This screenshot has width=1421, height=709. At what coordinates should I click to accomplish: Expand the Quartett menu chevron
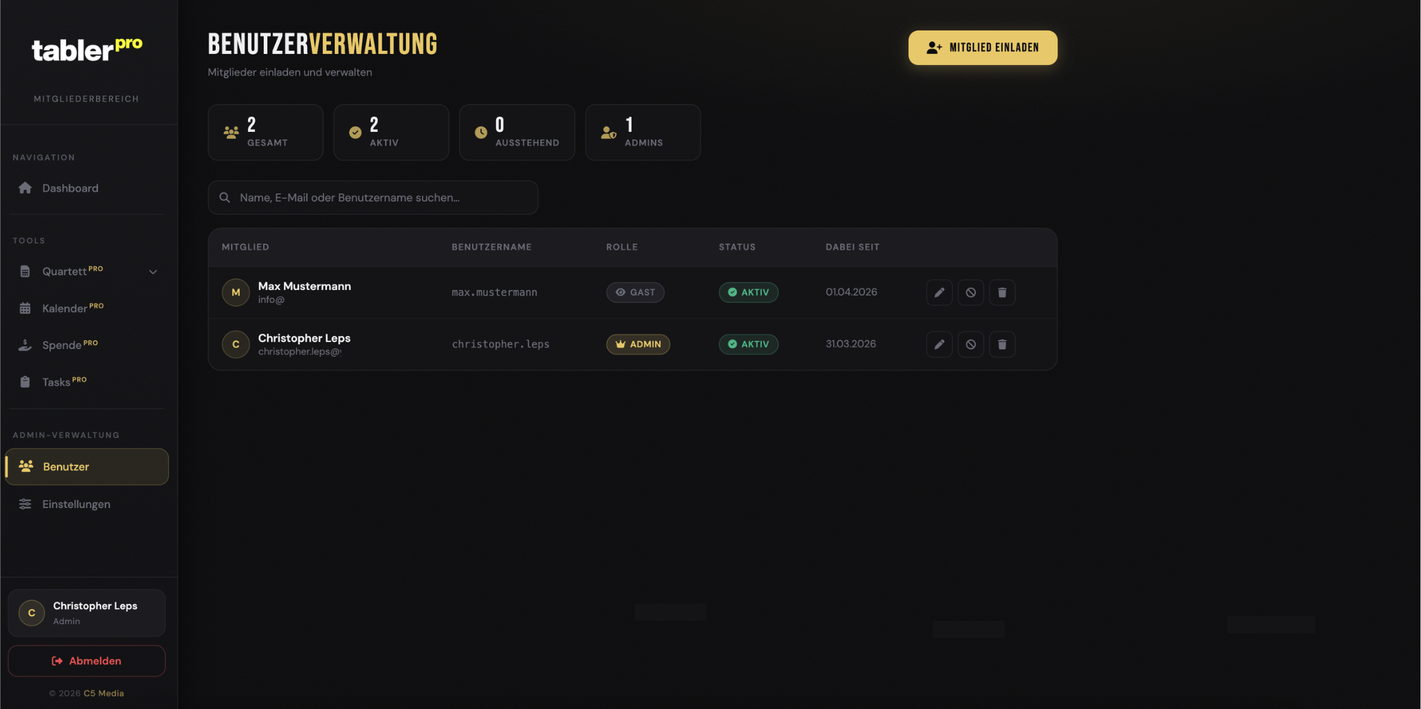click(x=153, y=272)
